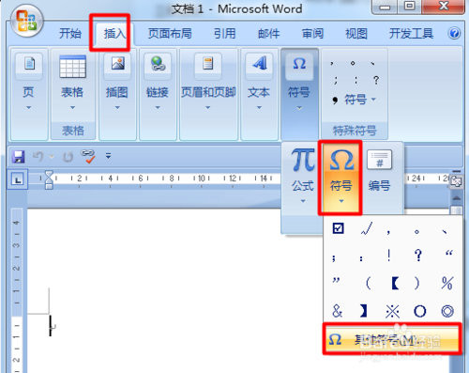Expand the 页 group dropdown arrow
The image size is (469, 373).
point(29,107)
